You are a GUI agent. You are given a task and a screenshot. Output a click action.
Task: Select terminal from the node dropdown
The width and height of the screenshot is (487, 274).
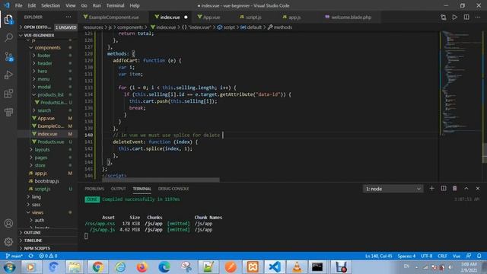[393, 189]
